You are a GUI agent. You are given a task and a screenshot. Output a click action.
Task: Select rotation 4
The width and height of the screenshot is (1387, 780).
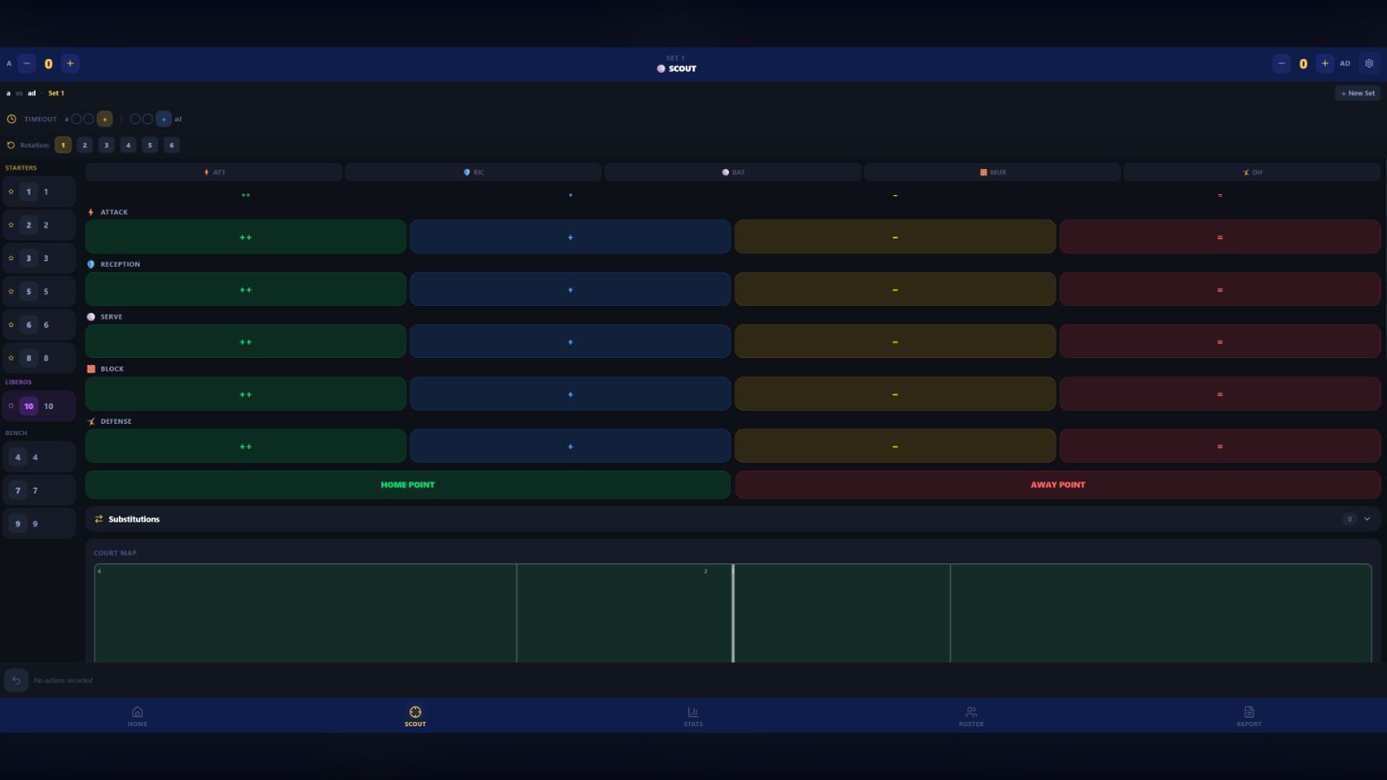click(128, 145)
